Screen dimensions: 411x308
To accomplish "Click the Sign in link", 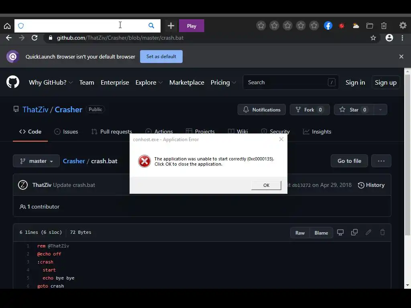I will [x=355, y=83].
